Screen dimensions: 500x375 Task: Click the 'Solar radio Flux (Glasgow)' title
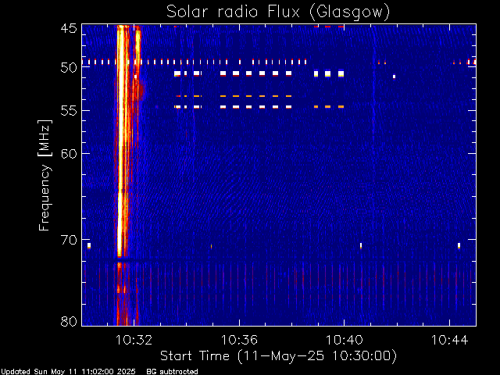coord(278,12)
